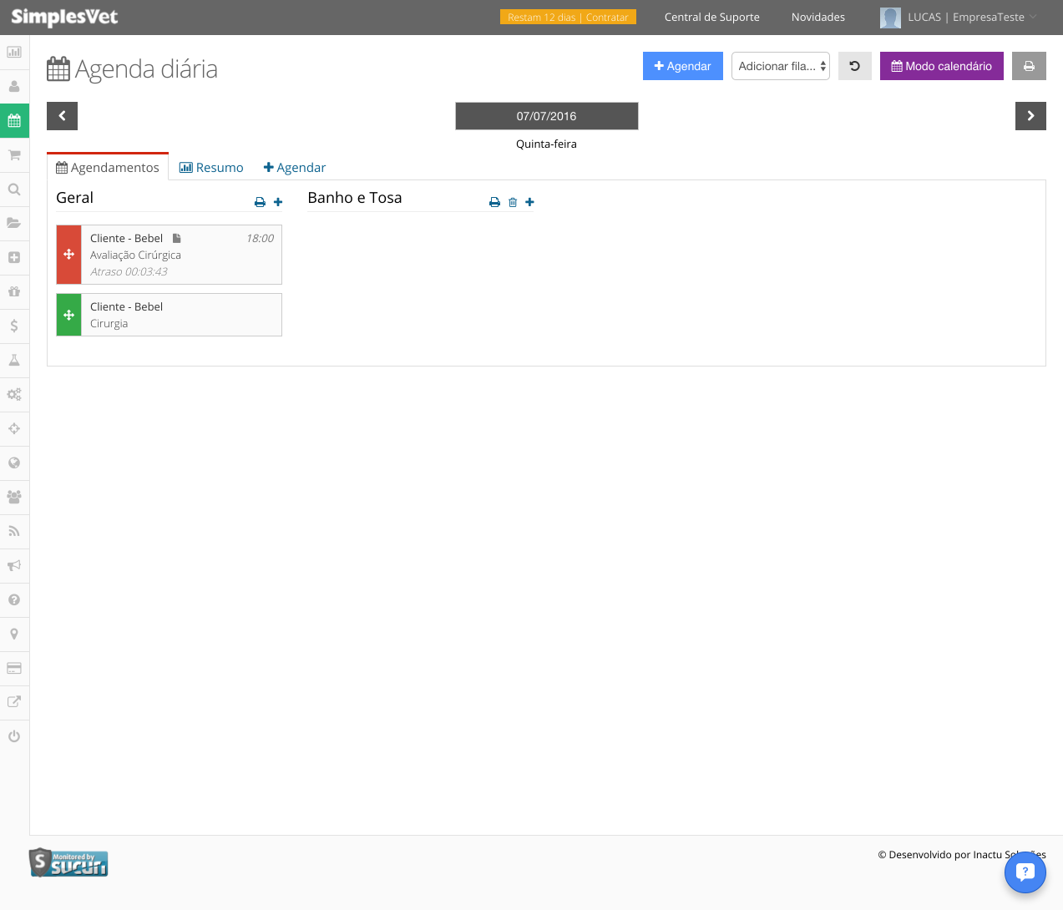
Task: Add appointment to Geral queue
Action: tap(278, 202)
